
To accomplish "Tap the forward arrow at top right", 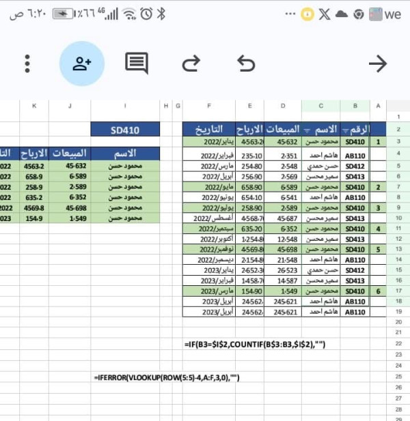I will 378,63.
